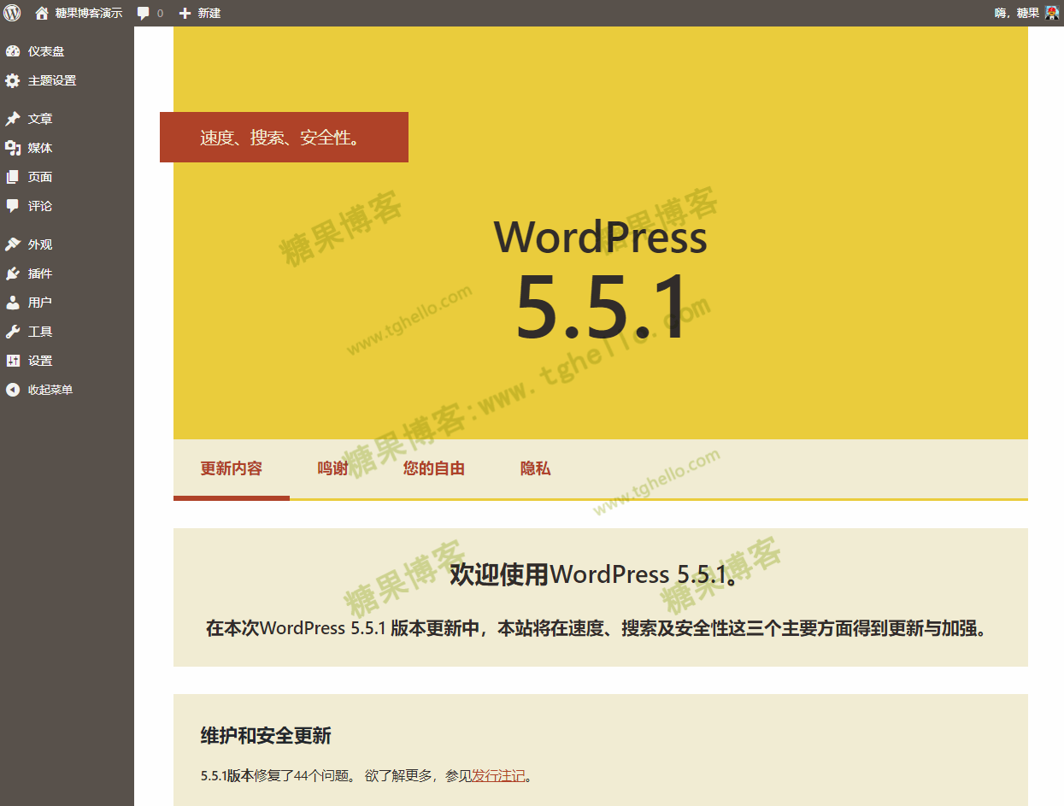Click the wrench icon for 工具

(x=13, y=332)
